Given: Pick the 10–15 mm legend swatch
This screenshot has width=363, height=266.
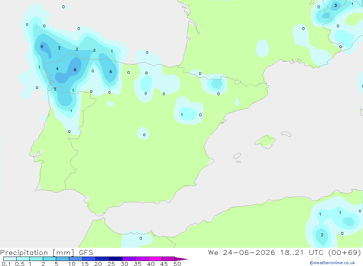Looking at the screenshot, I should (76, 259).
